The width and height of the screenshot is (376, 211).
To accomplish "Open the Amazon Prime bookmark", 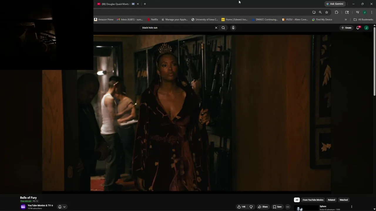I will click(104, 20).
